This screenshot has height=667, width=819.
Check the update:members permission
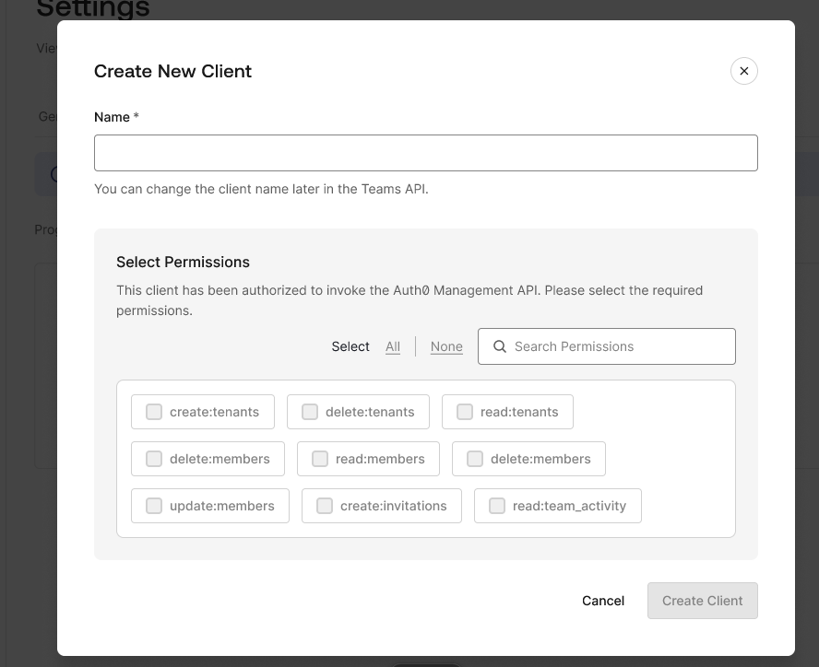click(x=153, y=506)
